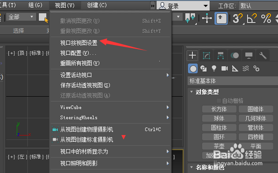Select the Geometry sphere category icon
The height and width of the screenshot is (173, 278).
pos(193,68)
